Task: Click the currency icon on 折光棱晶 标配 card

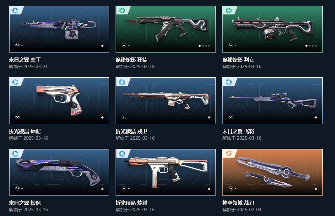Action: pyautogui.click(x=18, y=117)
